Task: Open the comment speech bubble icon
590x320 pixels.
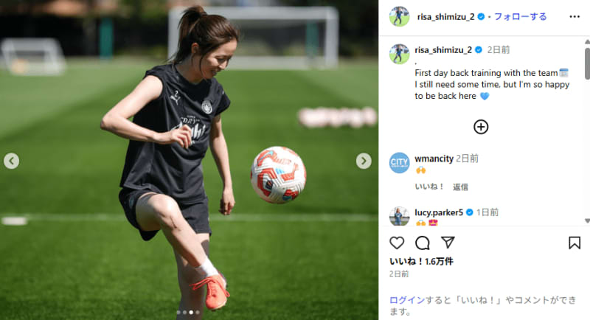Action: (422, 243)
